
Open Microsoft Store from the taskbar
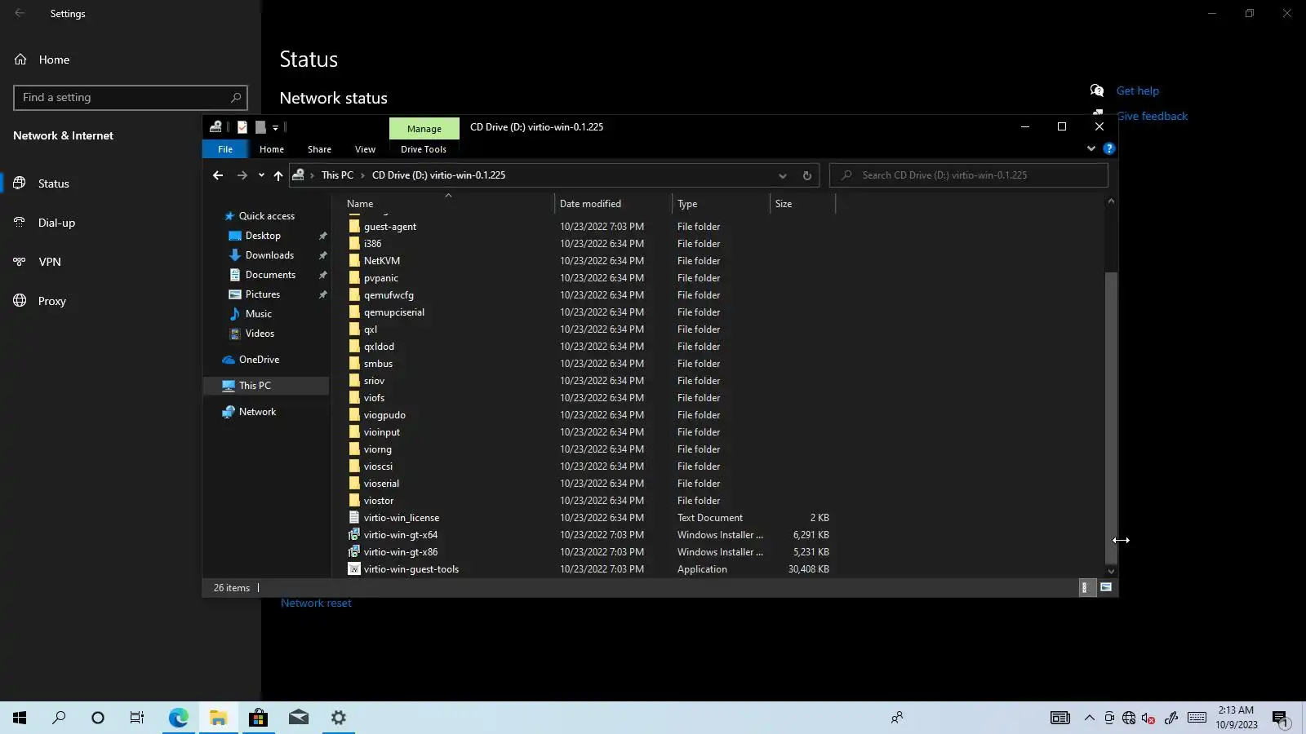pyautogui.click(x=258, y=718)
